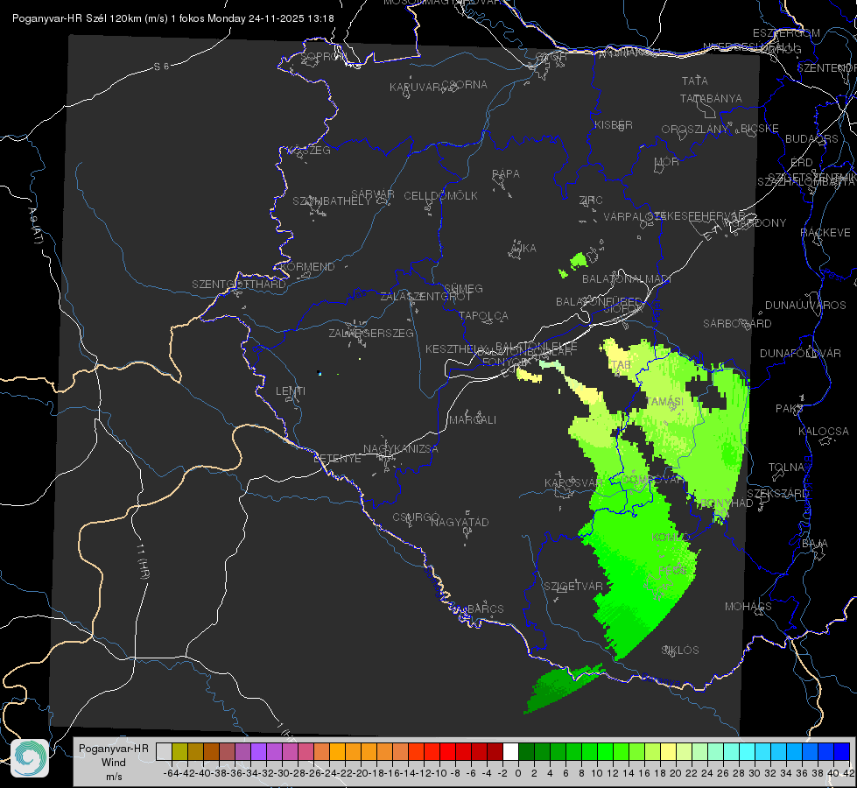The image size is (857, 788).
Task: Click the NAGYATÁD town label
Action: click(x=460, y=522)
